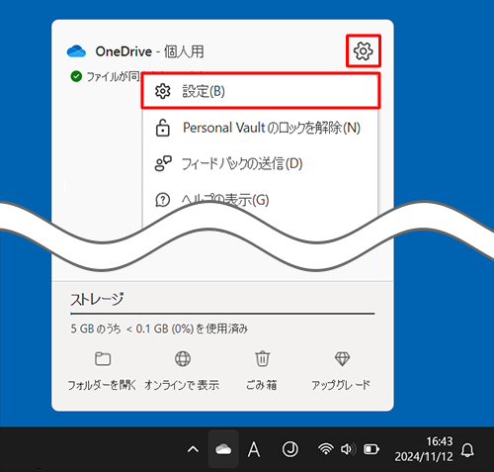Open the OneDrive gear settings menu

(x=364, y=50)
